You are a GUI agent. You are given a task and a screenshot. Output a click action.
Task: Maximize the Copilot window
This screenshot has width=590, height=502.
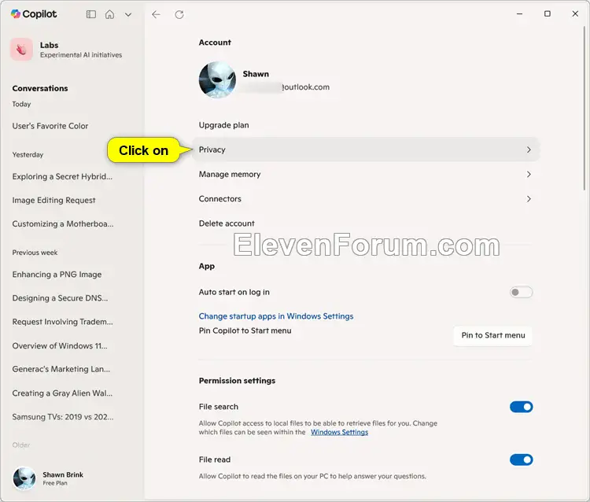(x=548, y=14)
